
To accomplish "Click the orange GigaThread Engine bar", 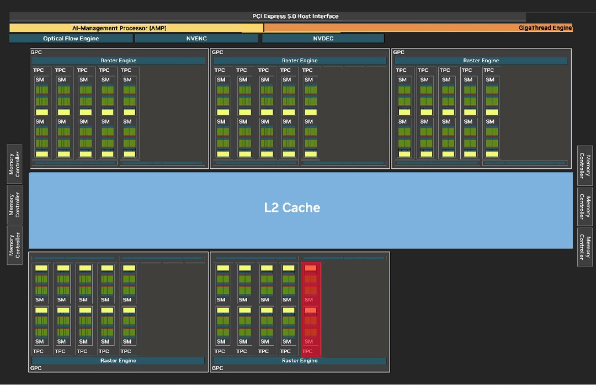I will 418,28.
